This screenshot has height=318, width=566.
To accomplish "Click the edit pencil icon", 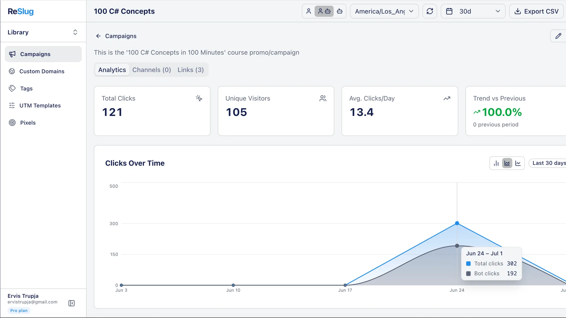I will pyautogui.click(x=558, y=36).
